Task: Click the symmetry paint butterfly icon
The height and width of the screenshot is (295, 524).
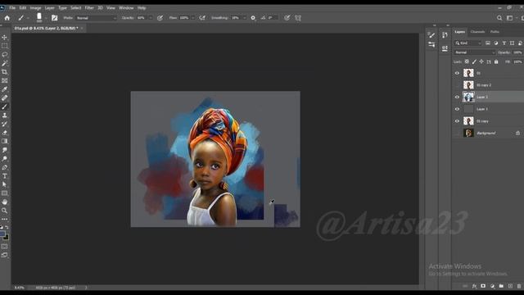Action: point(298,18)
